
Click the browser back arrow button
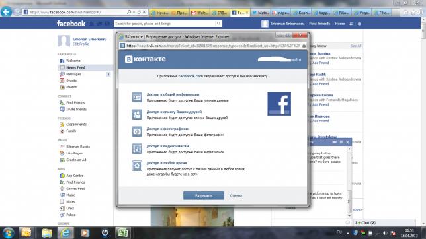click(x=7, y=12)
